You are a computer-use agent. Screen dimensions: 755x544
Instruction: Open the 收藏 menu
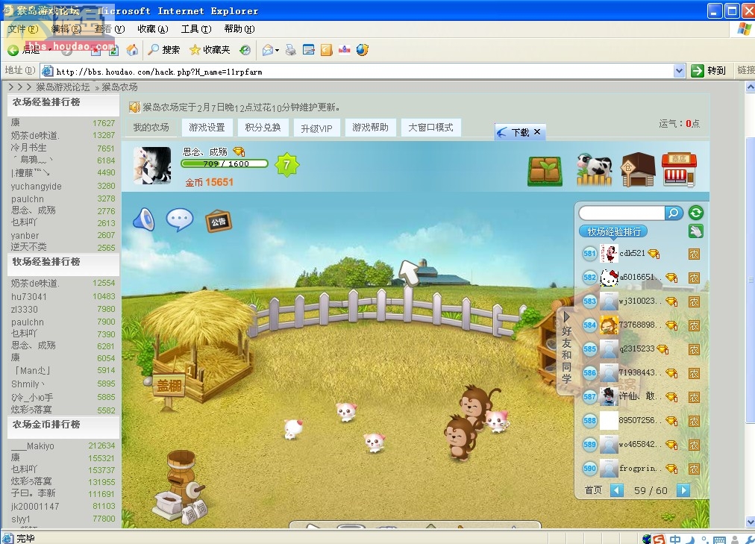click(153, 29)
